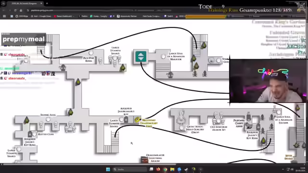Click the skull pile above Old Sorcerer Armor Set
This screenshot has height=173, width=308.
[218, 118]
